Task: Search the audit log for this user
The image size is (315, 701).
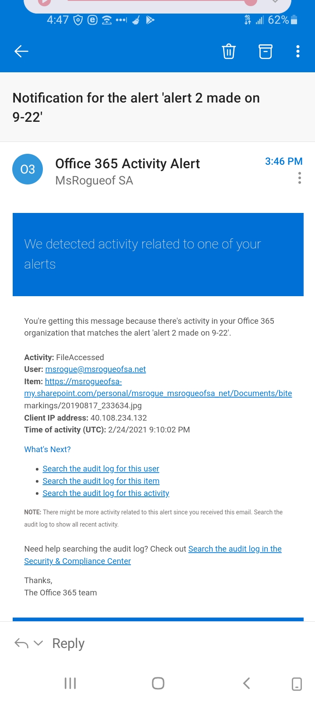Action: [x=101, y=469]
